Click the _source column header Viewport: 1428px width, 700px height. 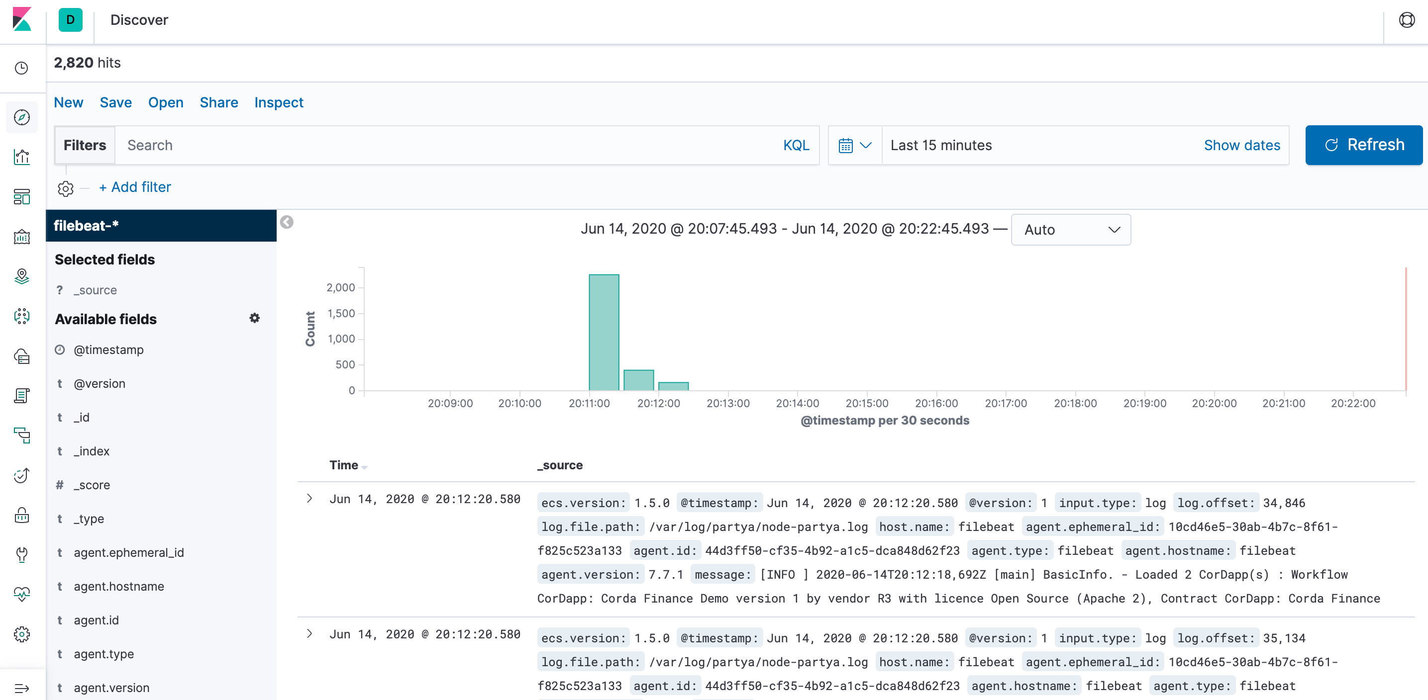[x=560, y=465]
